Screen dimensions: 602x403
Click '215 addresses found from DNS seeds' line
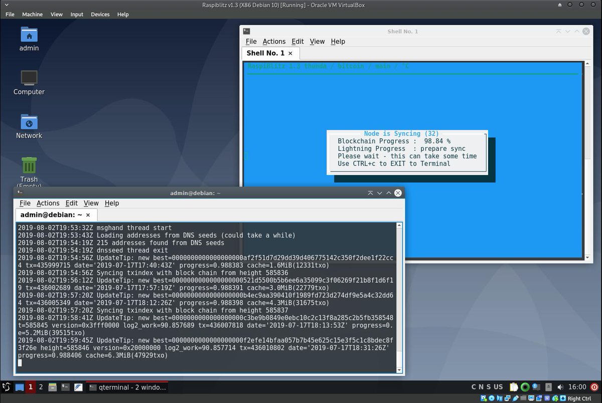(121, 243)
